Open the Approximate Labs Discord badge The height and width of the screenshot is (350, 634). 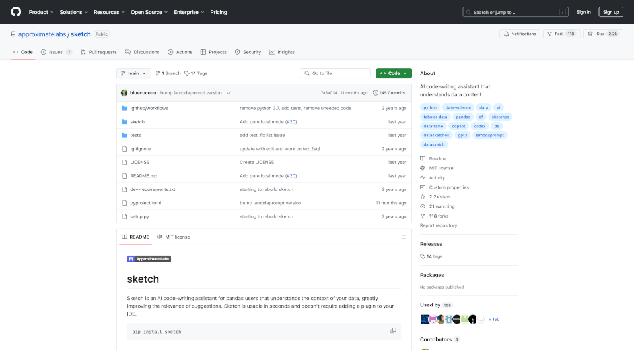[x=149, y=259]
